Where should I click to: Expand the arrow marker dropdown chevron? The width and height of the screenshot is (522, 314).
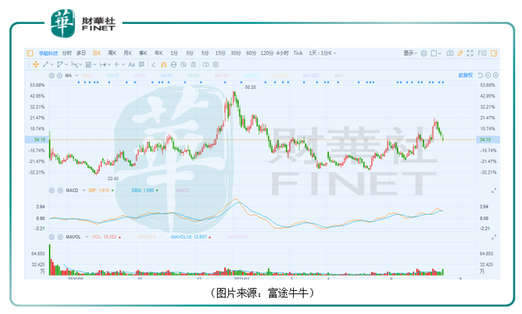pyautogui.click(x=124, y=65)
